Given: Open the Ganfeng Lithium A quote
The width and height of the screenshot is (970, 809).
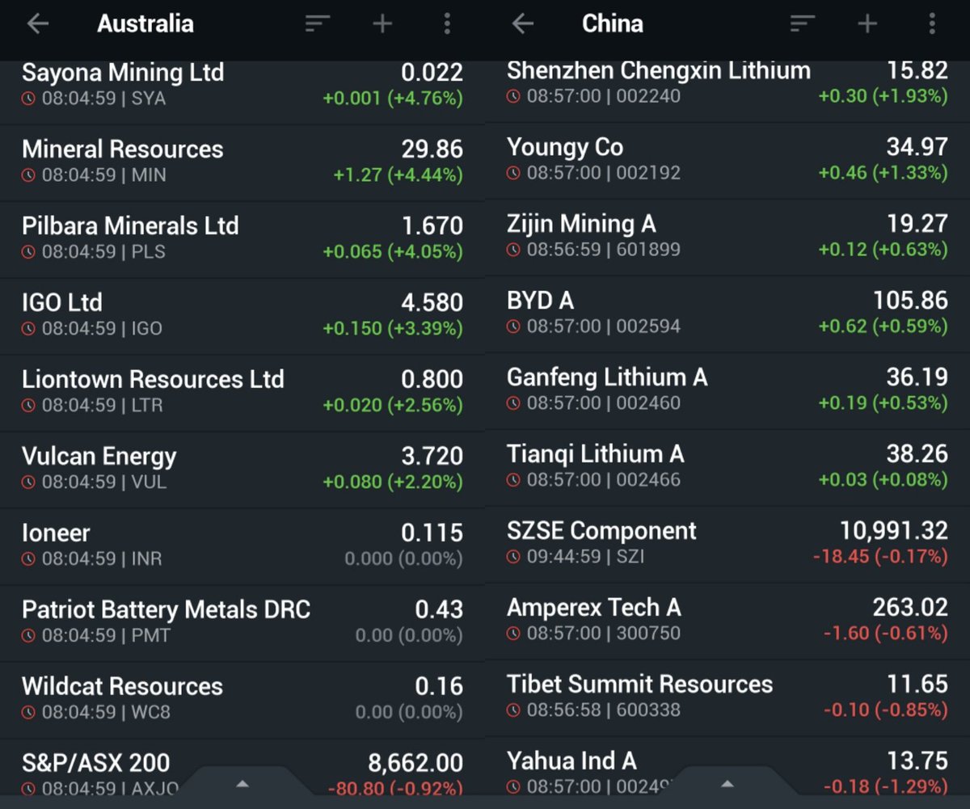Looking at the screenshot, I should coord(727,390).
